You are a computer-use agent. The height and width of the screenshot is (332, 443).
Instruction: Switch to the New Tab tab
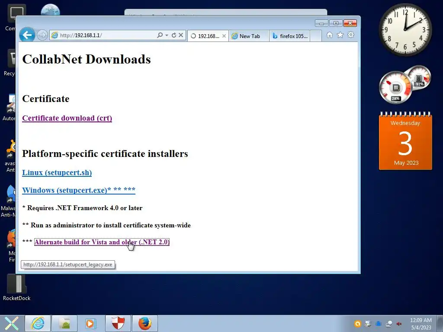click(x=249, y=36)
